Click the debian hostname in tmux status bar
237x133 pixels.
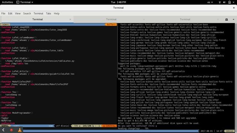tap(230, 131)
